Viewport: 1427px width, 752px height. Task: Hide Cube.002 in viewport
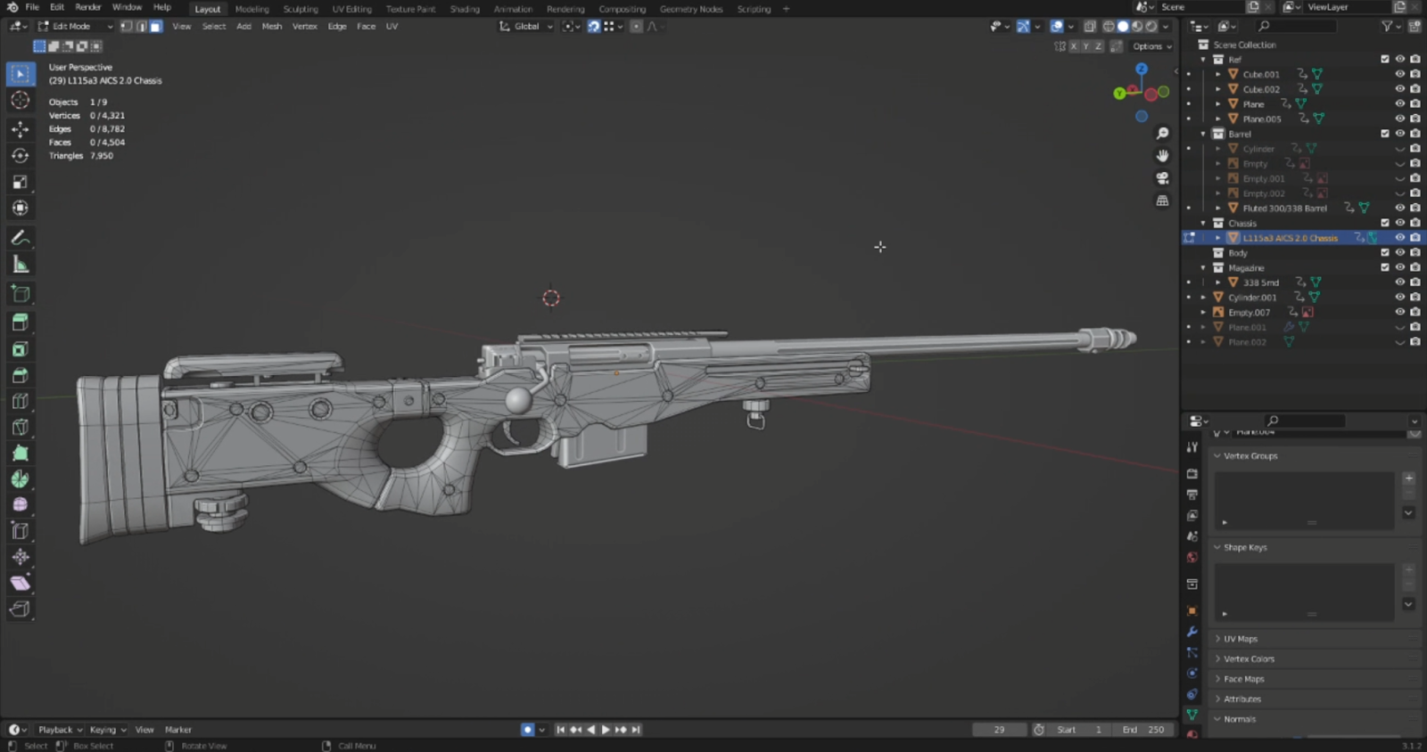point(1399,89)
